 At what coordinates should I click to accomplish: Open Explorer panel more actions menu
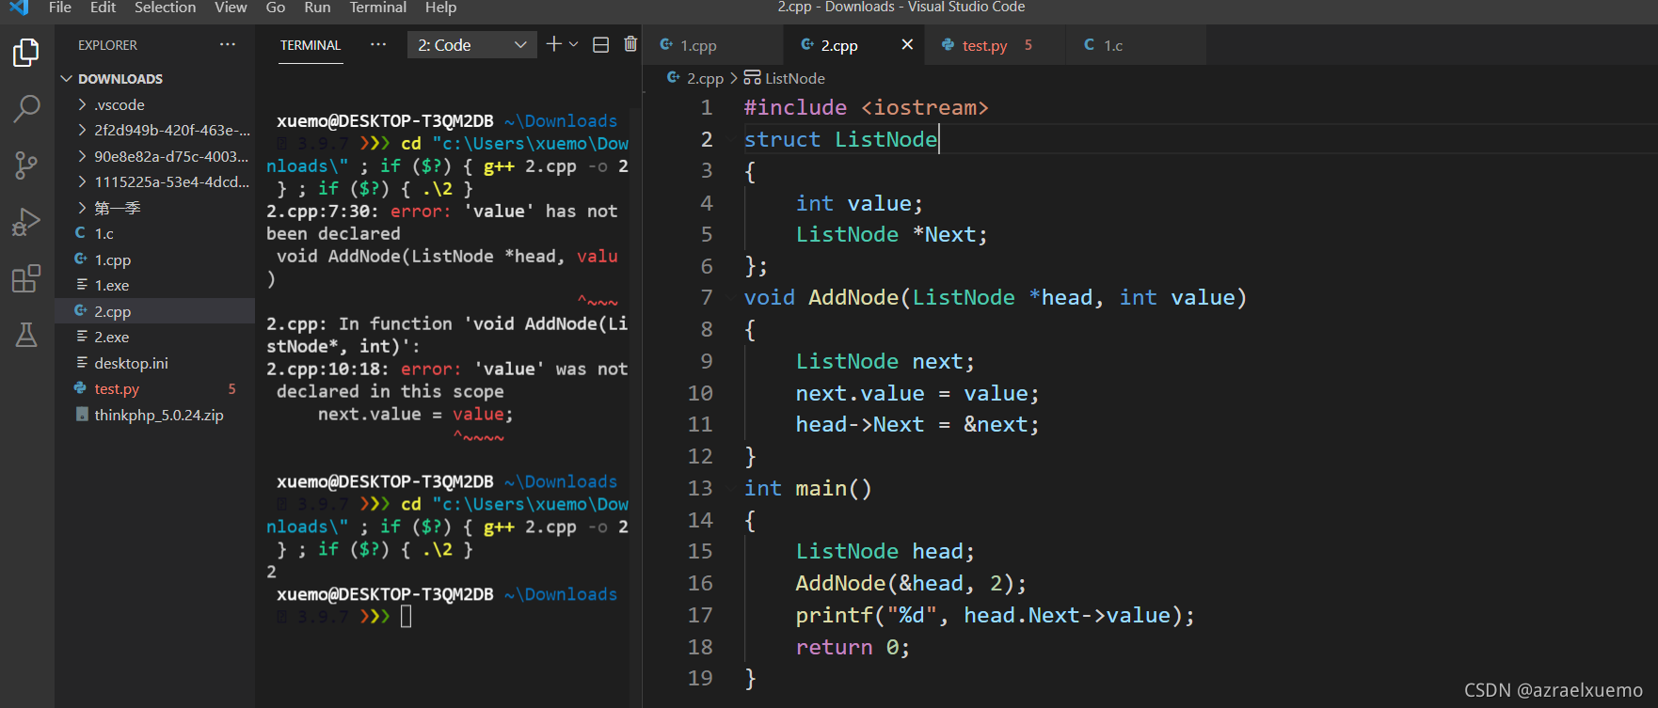(228, 45)
